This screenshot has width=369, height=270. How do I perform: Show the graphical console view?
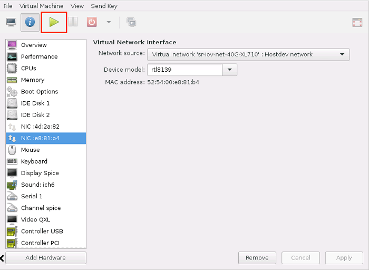coord(11,22)
